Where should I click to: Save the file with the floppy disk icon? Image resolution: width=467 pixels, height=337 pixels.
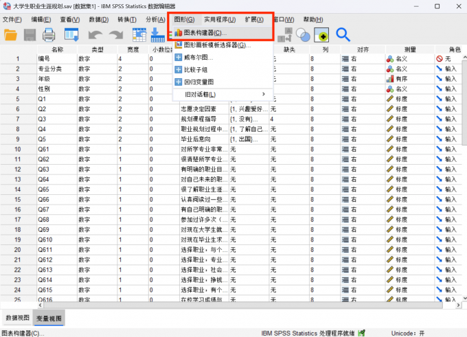[x=30, y=35]
